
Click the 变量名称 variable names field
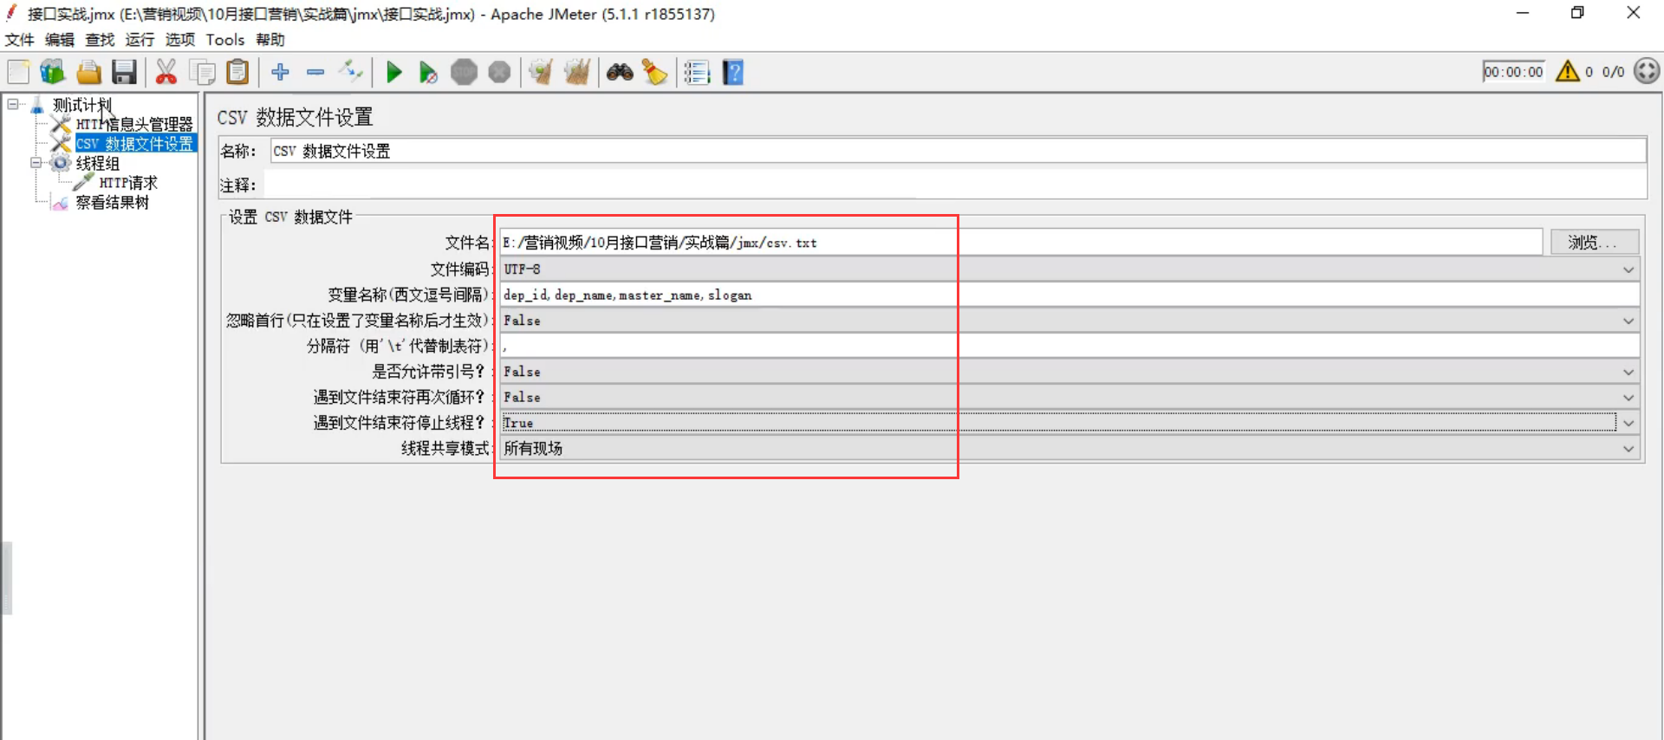click(x=1069, y=295)
